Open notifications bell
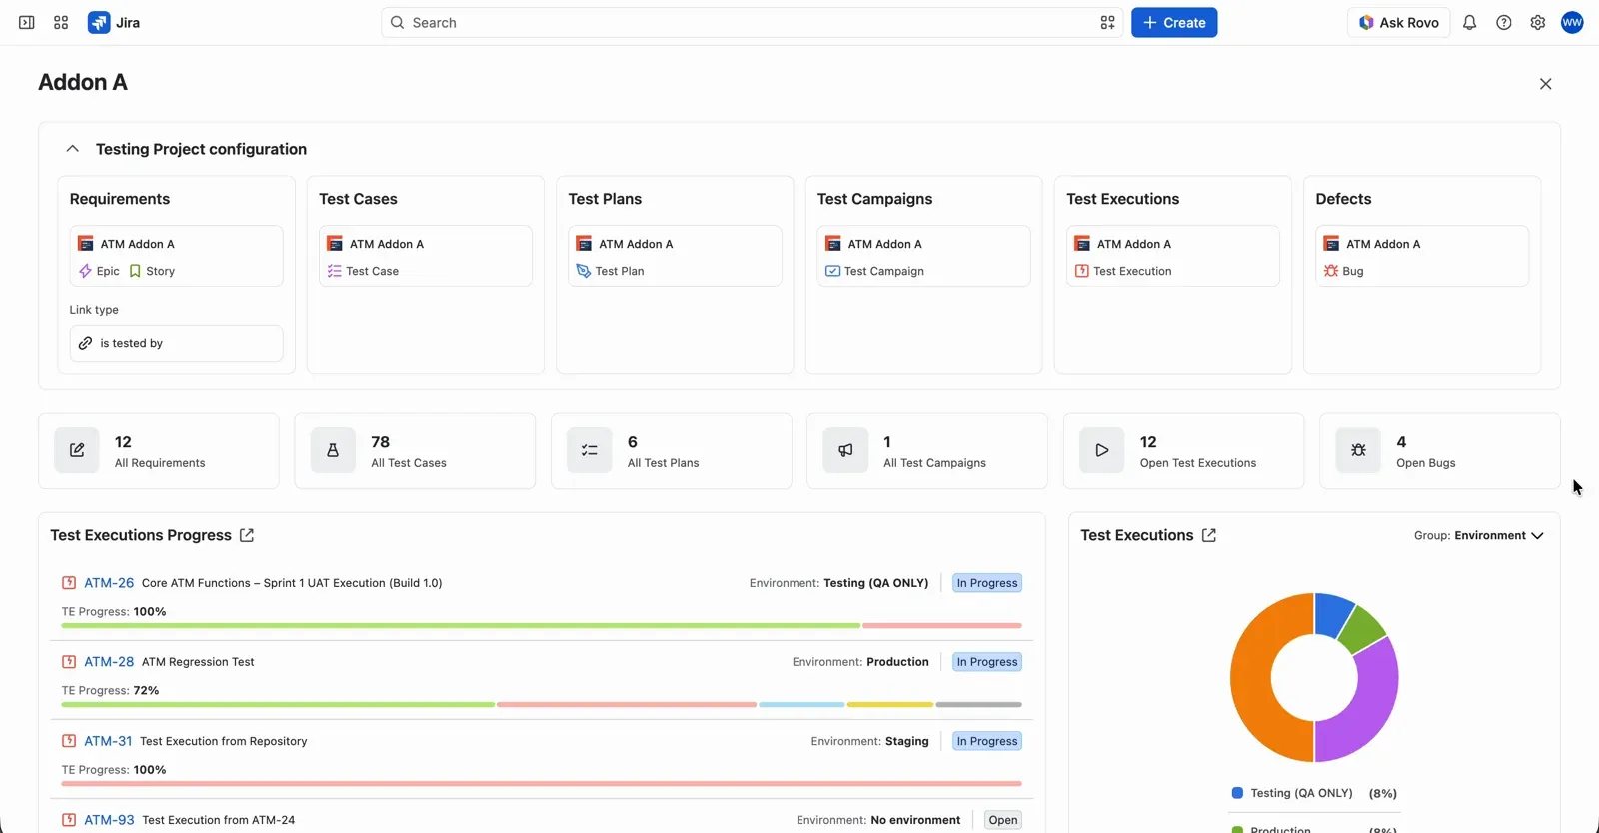Viewport: 1599px width, 833px height. (x=1469, y=22)
